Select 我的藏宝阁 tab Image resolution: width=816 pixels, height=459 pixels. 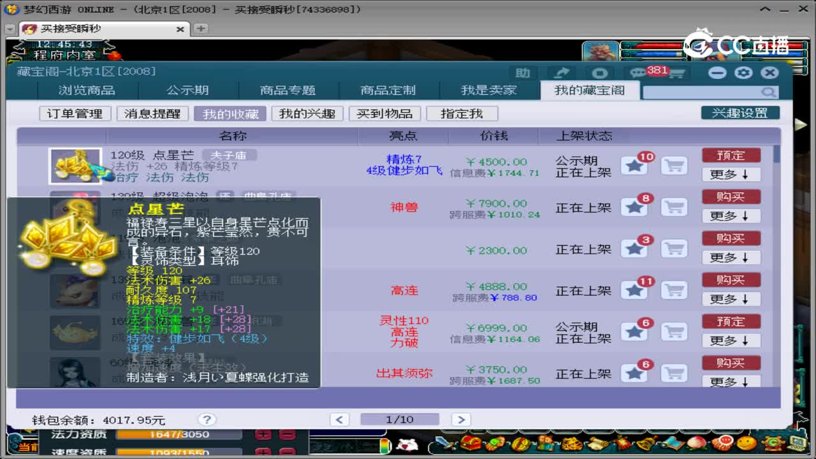(x=590, y=91)
